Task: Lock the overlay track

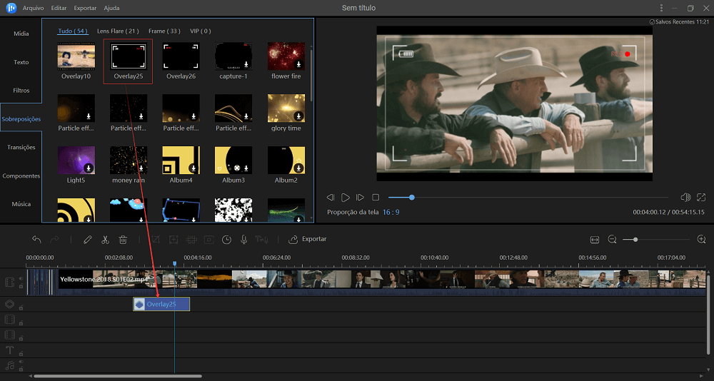Action: [x=21, y=308]
